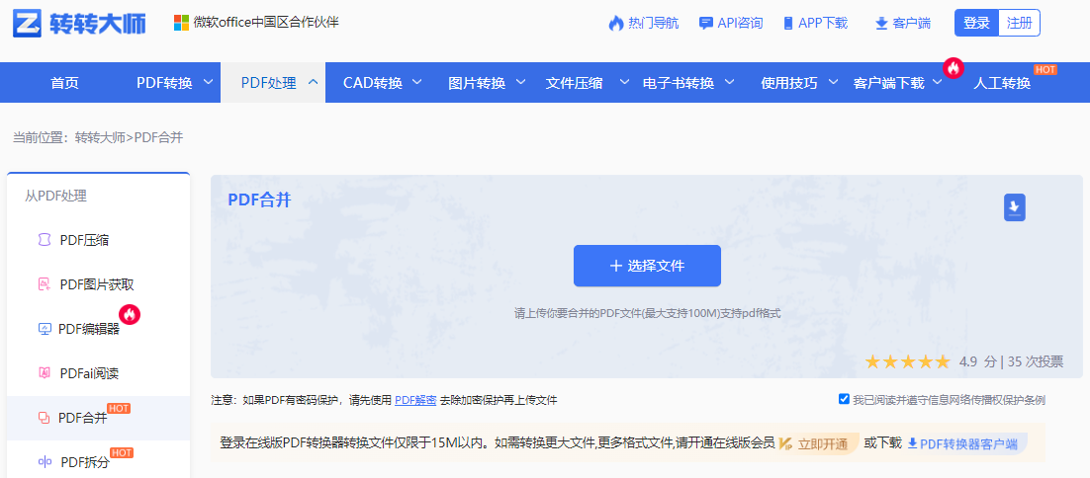Screen dimensions: 1090x478
Task: Open 热门导航 link in header
Action: click(654, 23)
